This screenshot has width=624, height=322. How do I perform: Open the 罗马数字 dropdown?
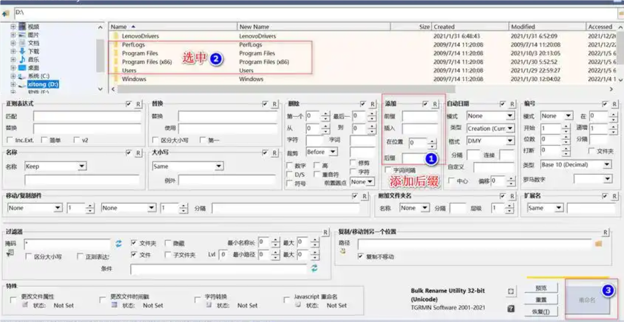click(607, 179)
